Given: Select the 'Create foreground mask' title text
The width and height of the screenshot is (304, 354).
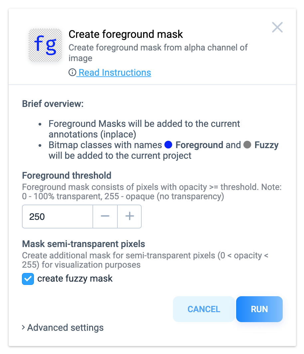Looking at the screenshot, I should pyautogui.click(x=125, y=34).
